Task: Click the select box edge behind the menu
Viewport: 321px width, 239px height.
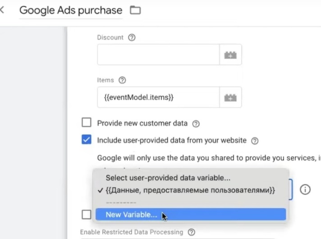Action: click(x=291, y=189)
